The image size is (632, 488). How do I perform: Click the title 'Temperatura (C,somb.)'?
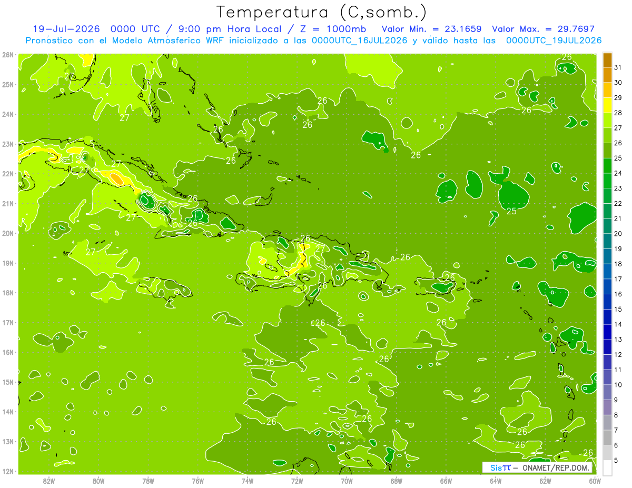(x=322, y=13)
